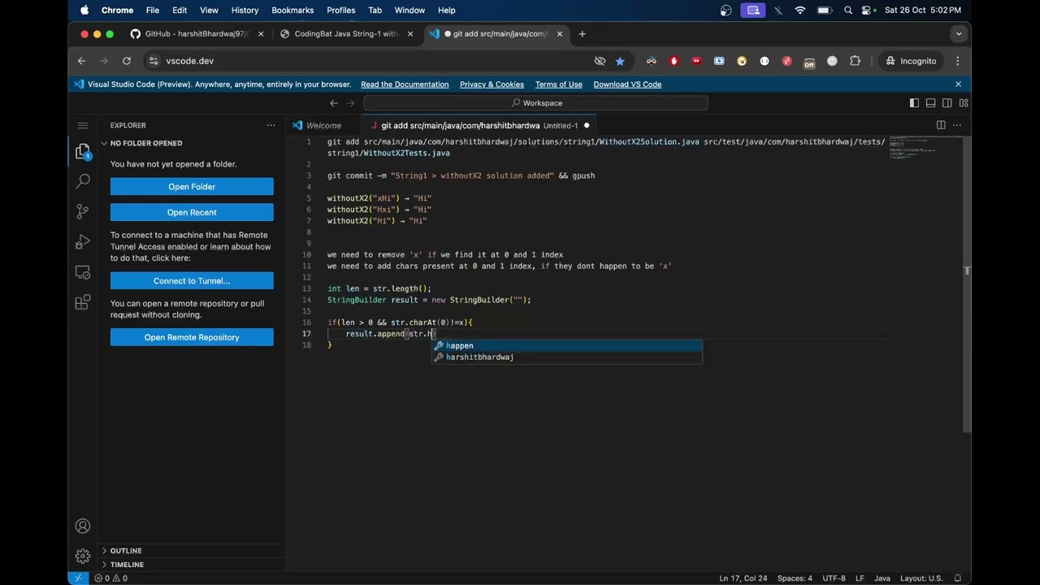Toggle the primary side bar layout
Viewport: 1040px width, 585px height.
(914, 103)
